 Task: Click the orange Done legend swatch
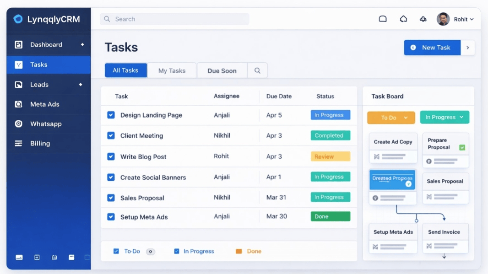[x=239, y=251]
